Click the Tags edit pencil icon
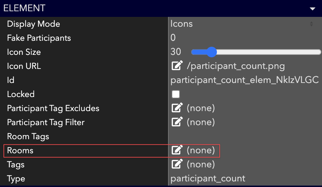Viewport: 322px width, 187px height. 177,164
